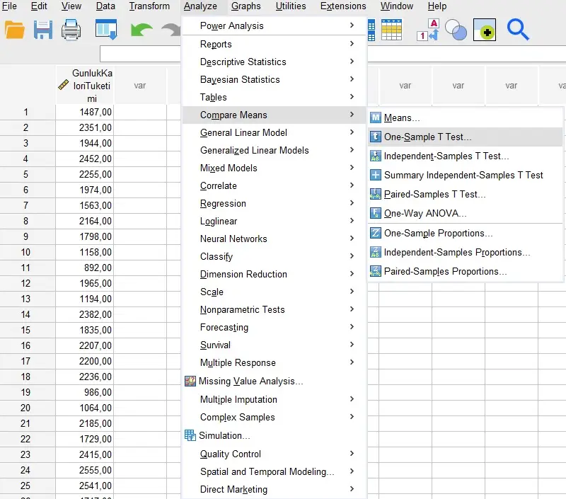Viewport: 566px width, 499px height.
Task: Click the Independent-Samples Proportions icon
Action: pos(376,253)
